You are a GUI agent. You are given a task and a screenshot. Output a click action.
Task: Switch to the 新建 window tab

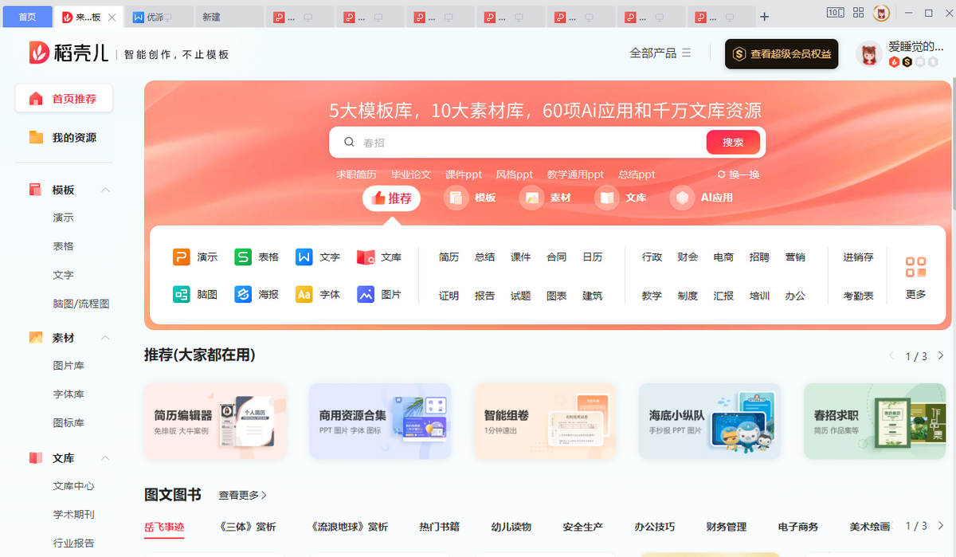click(229, 17)
